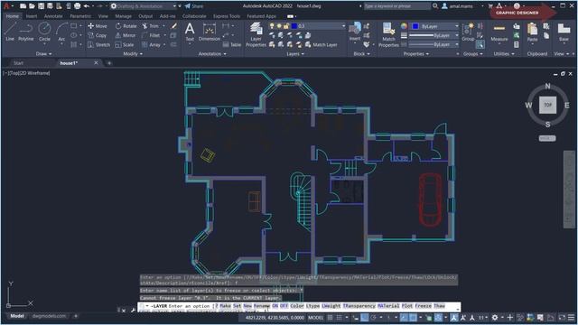This screenshot has width=578, height=325.
Task: Expand the Modify panel
Action: click(x=133, y=54)
